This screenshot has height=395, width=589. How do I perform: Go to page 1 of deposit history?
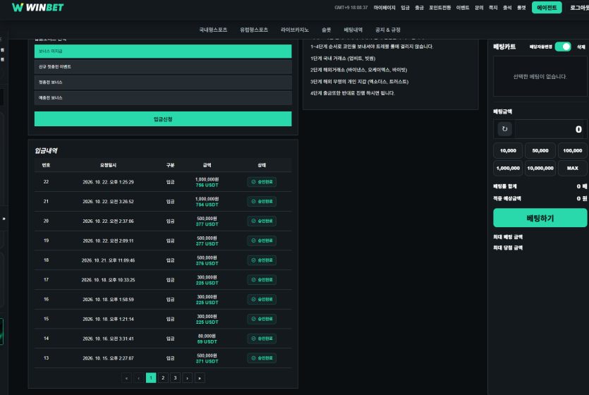coord(151,378)
